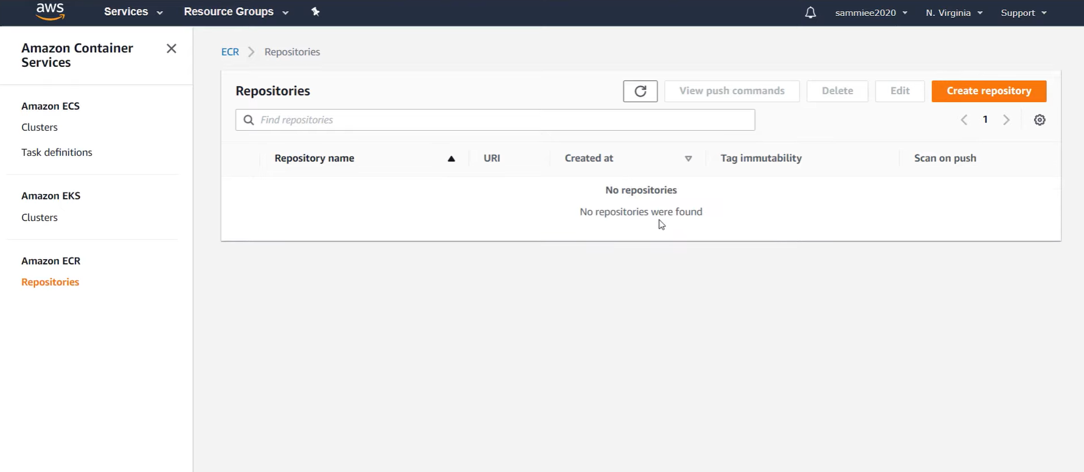Click the No repositories were found message
Viewport: 1084px width, 472px height.
click(x=641, y=212)
